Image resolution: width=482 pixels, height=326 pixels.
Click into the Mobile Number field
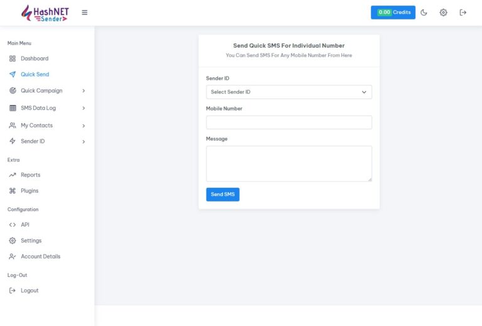pyautogui.click(x=289, y=122)
